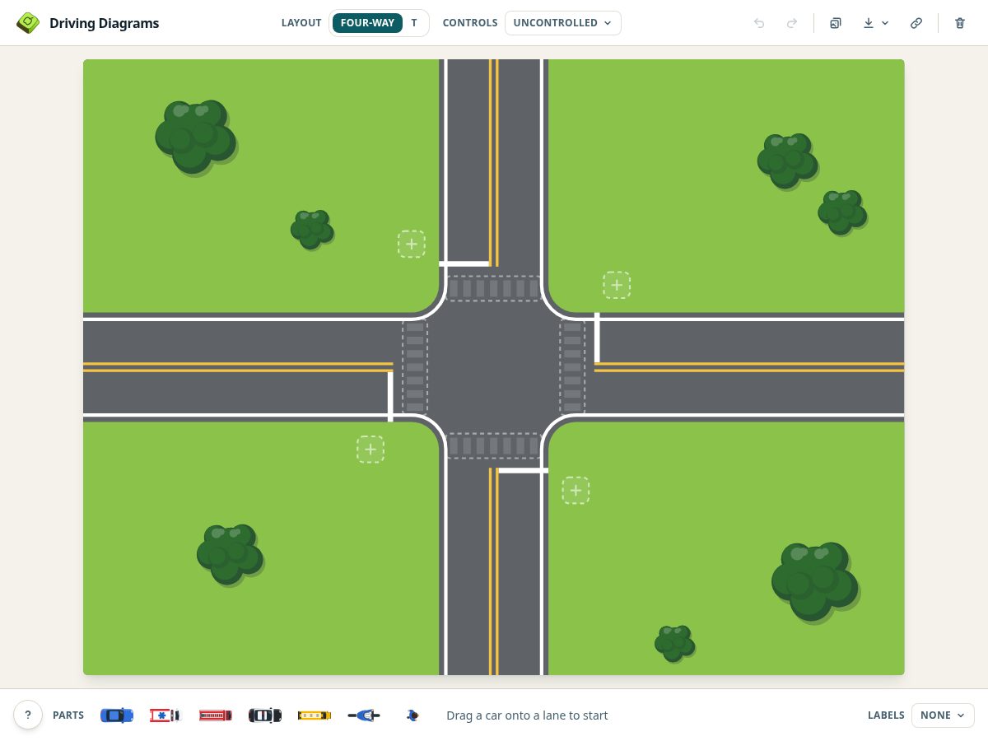Switch layout to T intersection
Viewport: 988px width, 741px height.
click(414, 23)
